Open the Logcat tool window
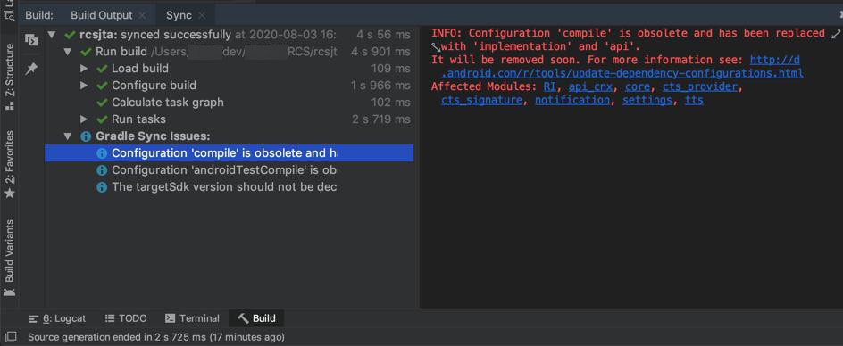This screenshot has width=843, height=346. pyautogui.click(x=56, y=318)
